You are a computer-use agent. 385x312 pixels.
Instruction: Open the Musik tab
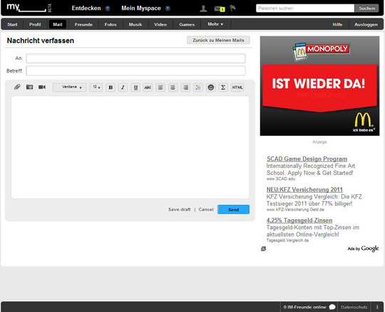coord(135,24)
